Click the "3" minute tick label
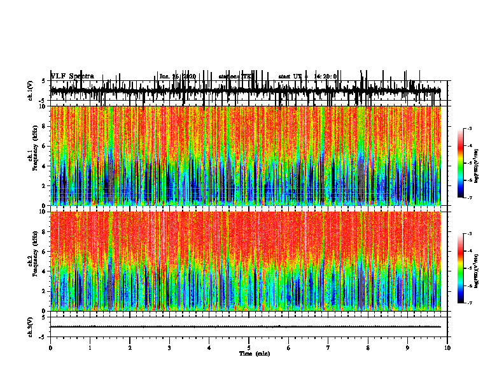 169,348
